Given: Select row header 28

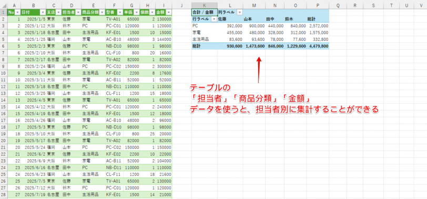Looking at the screenshot, I should click(4, 194).
